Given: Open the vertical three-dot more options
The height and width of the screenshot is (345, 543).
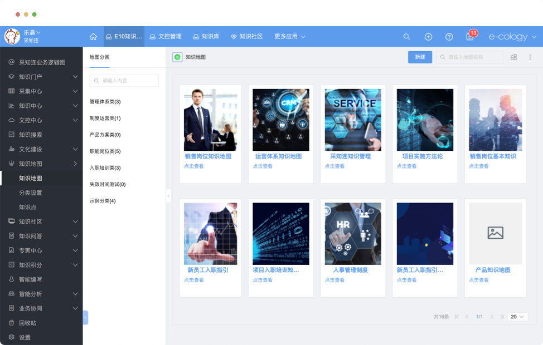Looking at the screenshot, I should [530, 57].
